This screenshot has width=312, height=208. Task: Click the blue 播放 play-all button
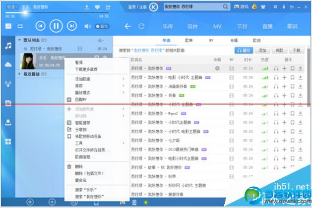coord(244,51)
